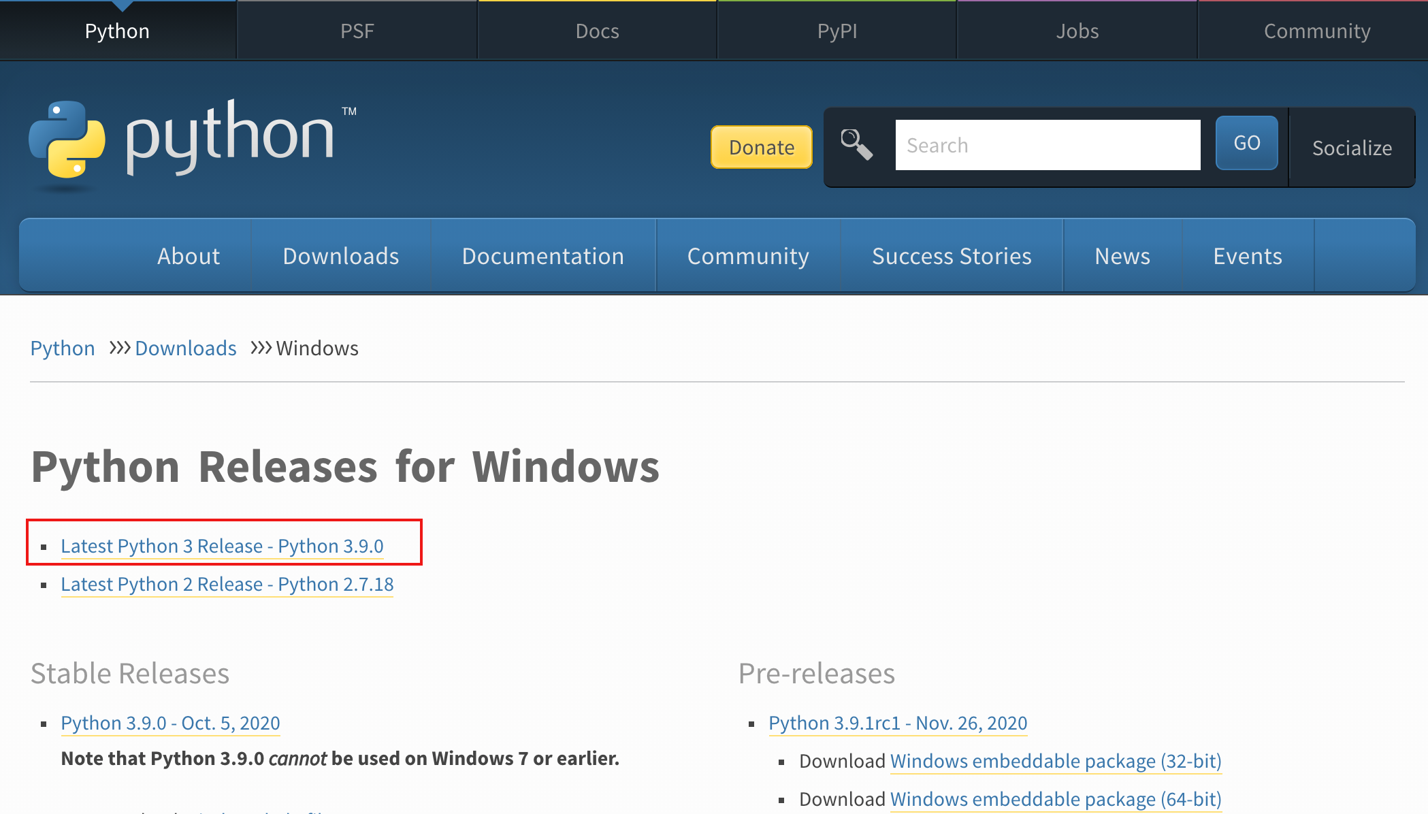Click the Downloads navigation tab

(x=340, y=256)
